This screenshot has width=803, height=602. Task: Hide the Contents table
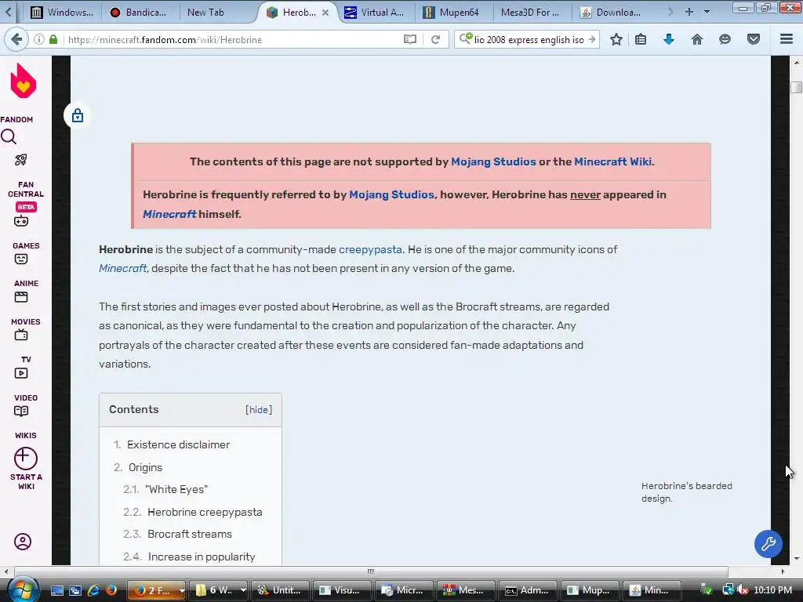tap(259, 409)
